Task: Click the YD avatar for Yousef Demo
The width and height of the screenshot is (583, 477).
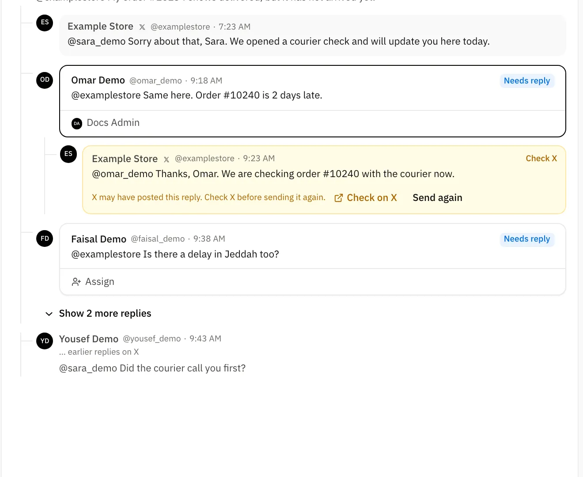Action: pos(45,341)
